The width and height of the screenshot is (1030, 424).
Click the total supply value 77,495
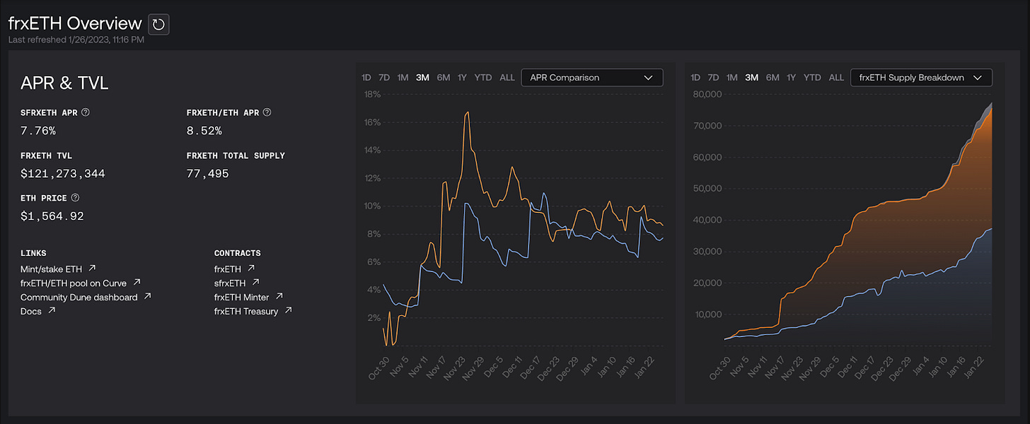coord(208,173)
